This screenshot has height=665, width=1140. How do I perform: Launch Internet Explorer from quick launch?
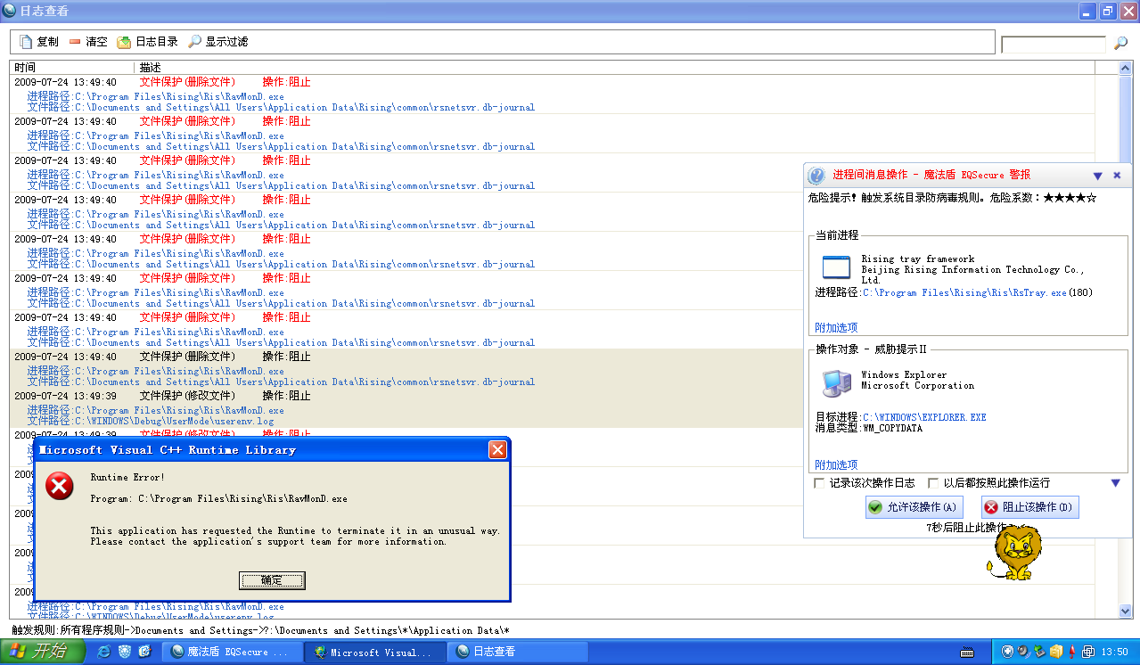(104, 652)
